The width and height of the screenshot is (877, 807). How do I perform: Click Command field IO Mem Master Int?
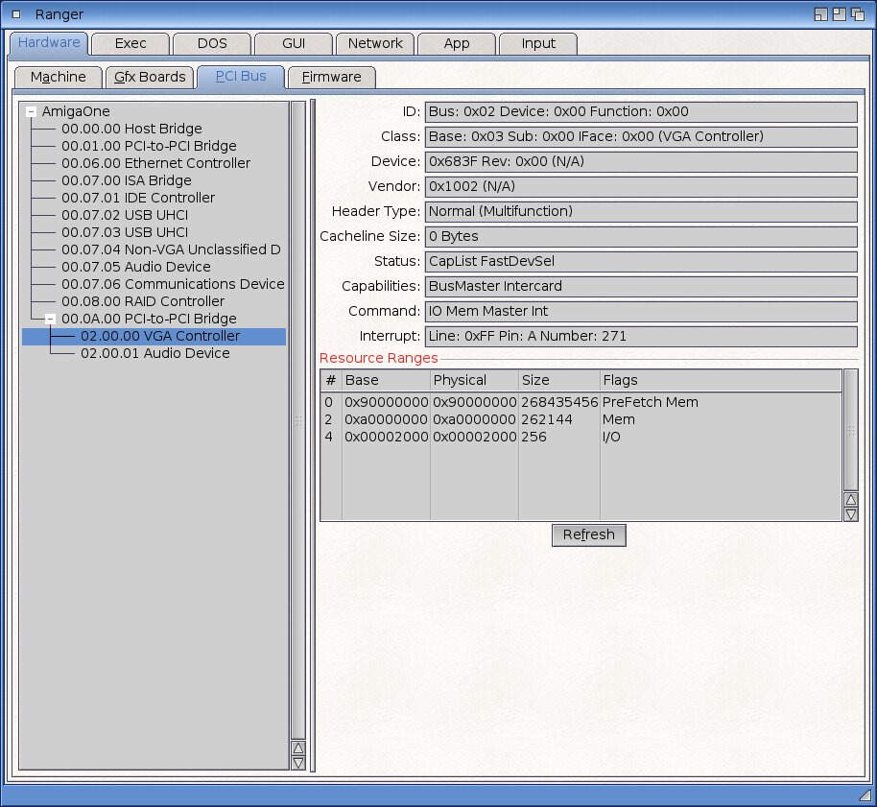click(641, 311)
